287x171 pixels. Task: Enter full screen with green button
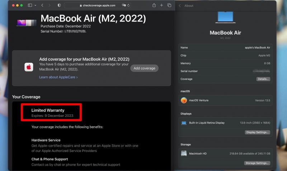[x=22, y=5]
